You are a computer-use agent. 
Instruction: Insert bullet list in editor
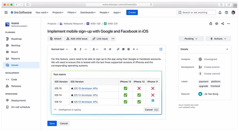coord(105,49)
